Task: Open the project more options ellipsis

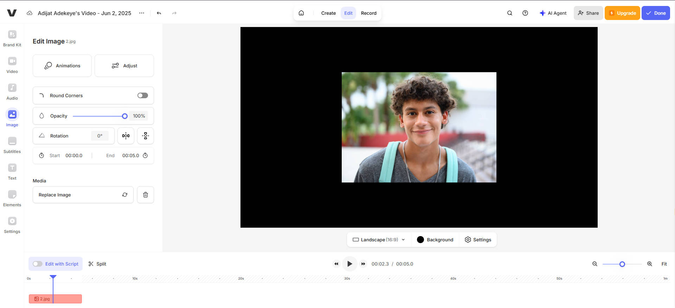Action: point(142,13)
